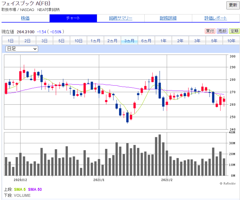
Task: Select the 6カ月 chart period
Action: (147, 41)
